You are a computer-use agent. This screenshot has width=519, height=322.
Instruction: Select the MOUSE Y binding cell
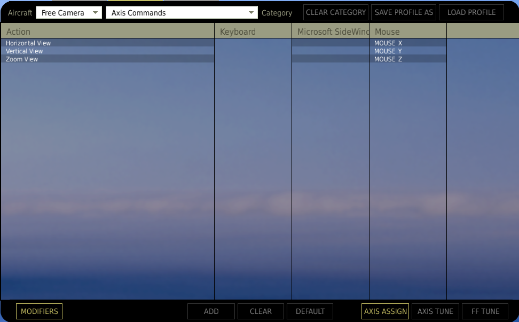click(408, 51)
